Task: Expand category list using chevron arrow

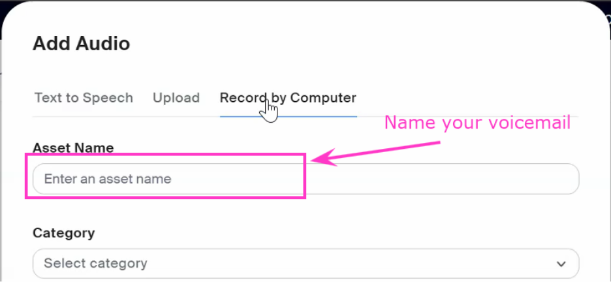Action: click(561, 264)
